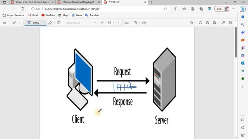Add this page to favorites star

click(165, 9)
